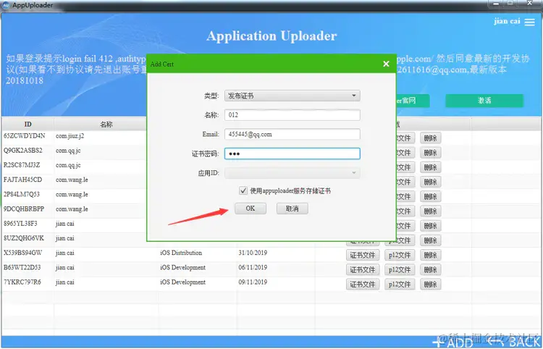Click the Email field with 455445@qq.com
The height and width of the screenshot is (349, 543).
292,135
